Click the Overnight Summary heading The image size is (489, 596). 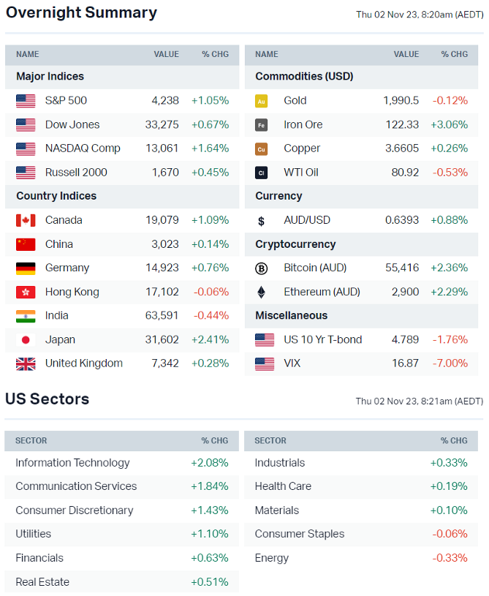[81, 12]
